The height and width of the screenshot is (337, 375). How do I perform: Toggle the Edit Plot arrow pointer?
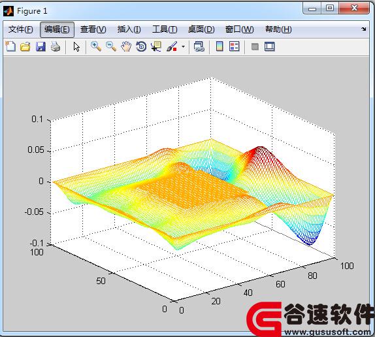(x=76, y=46)
